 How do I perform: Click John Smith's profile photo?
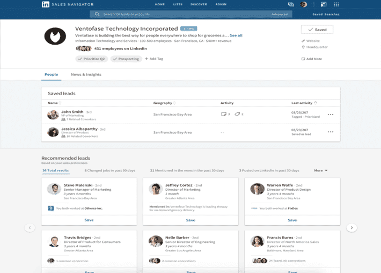tap(53, 114)
